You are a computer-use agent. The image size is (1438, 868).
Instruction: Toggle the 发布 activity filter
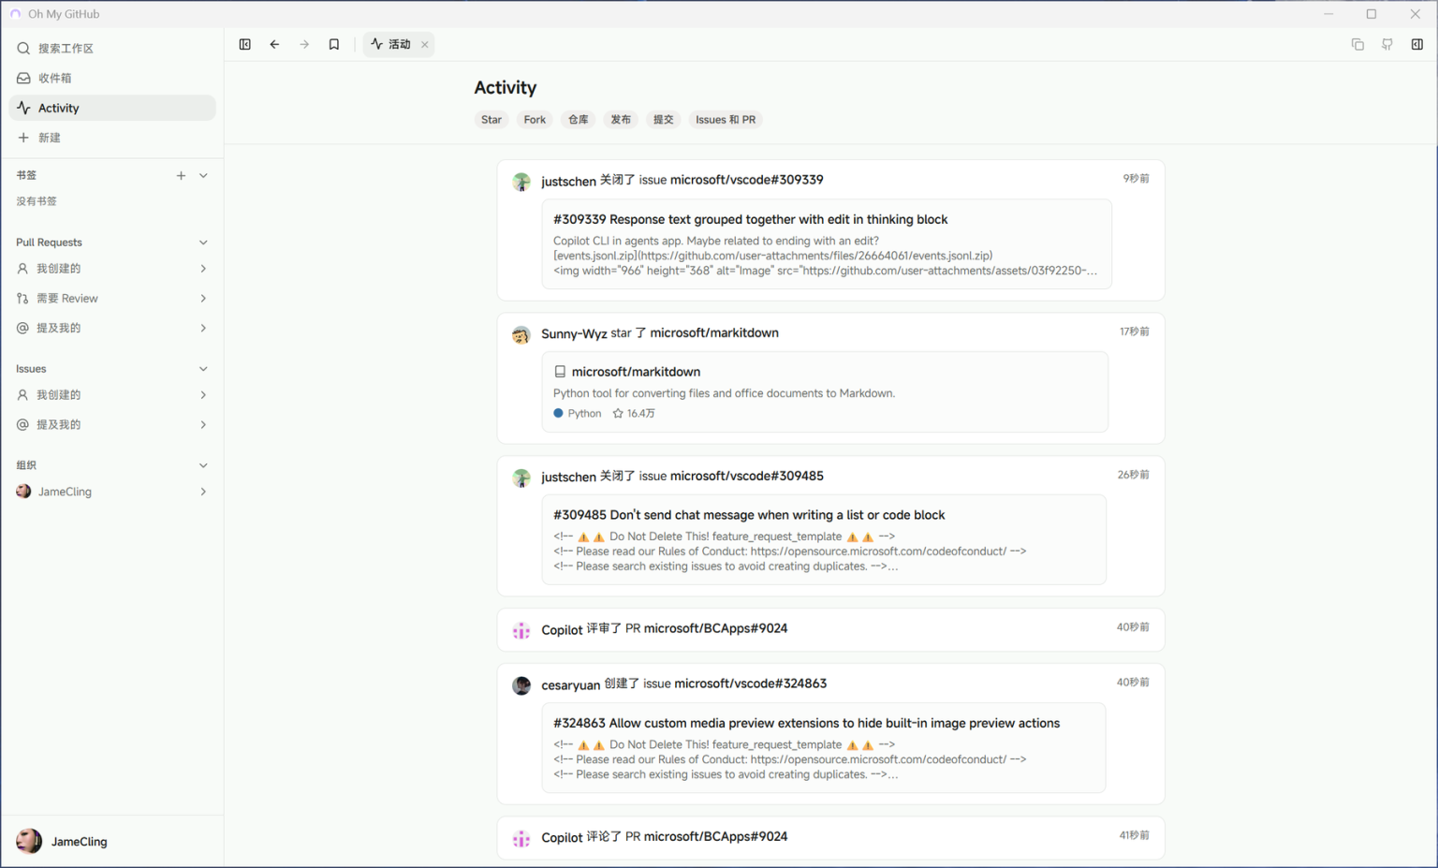(621, 120)
